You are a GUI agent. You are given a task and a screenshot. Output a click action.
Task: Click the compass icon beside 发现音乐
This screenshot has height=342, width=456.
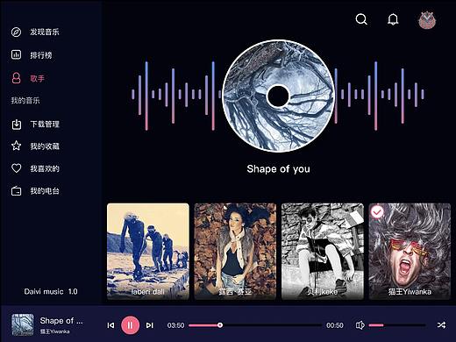point(16,32)
